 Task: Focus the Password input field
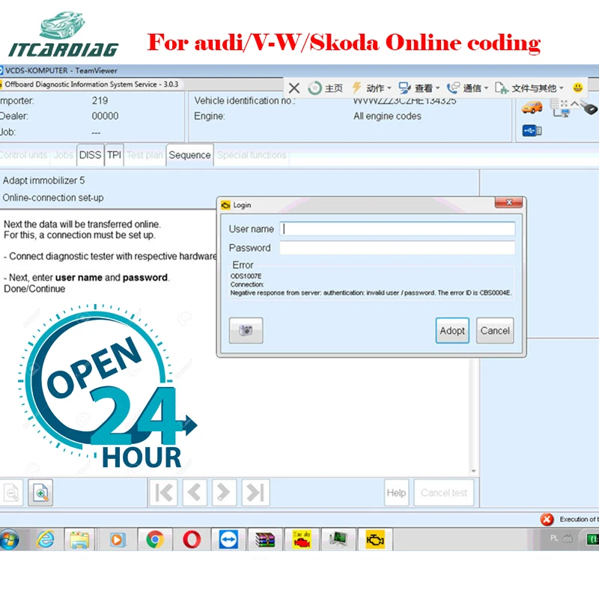[x=398, y=248]
